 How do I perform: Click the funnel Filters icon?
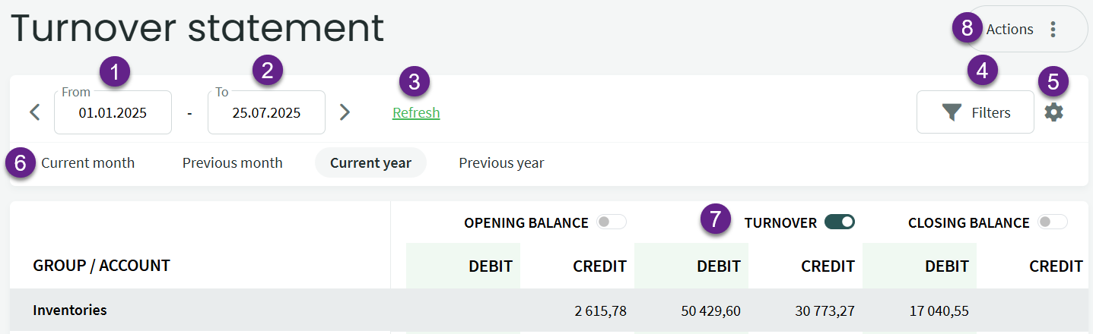pyautogui.click(x=952, y=113)
